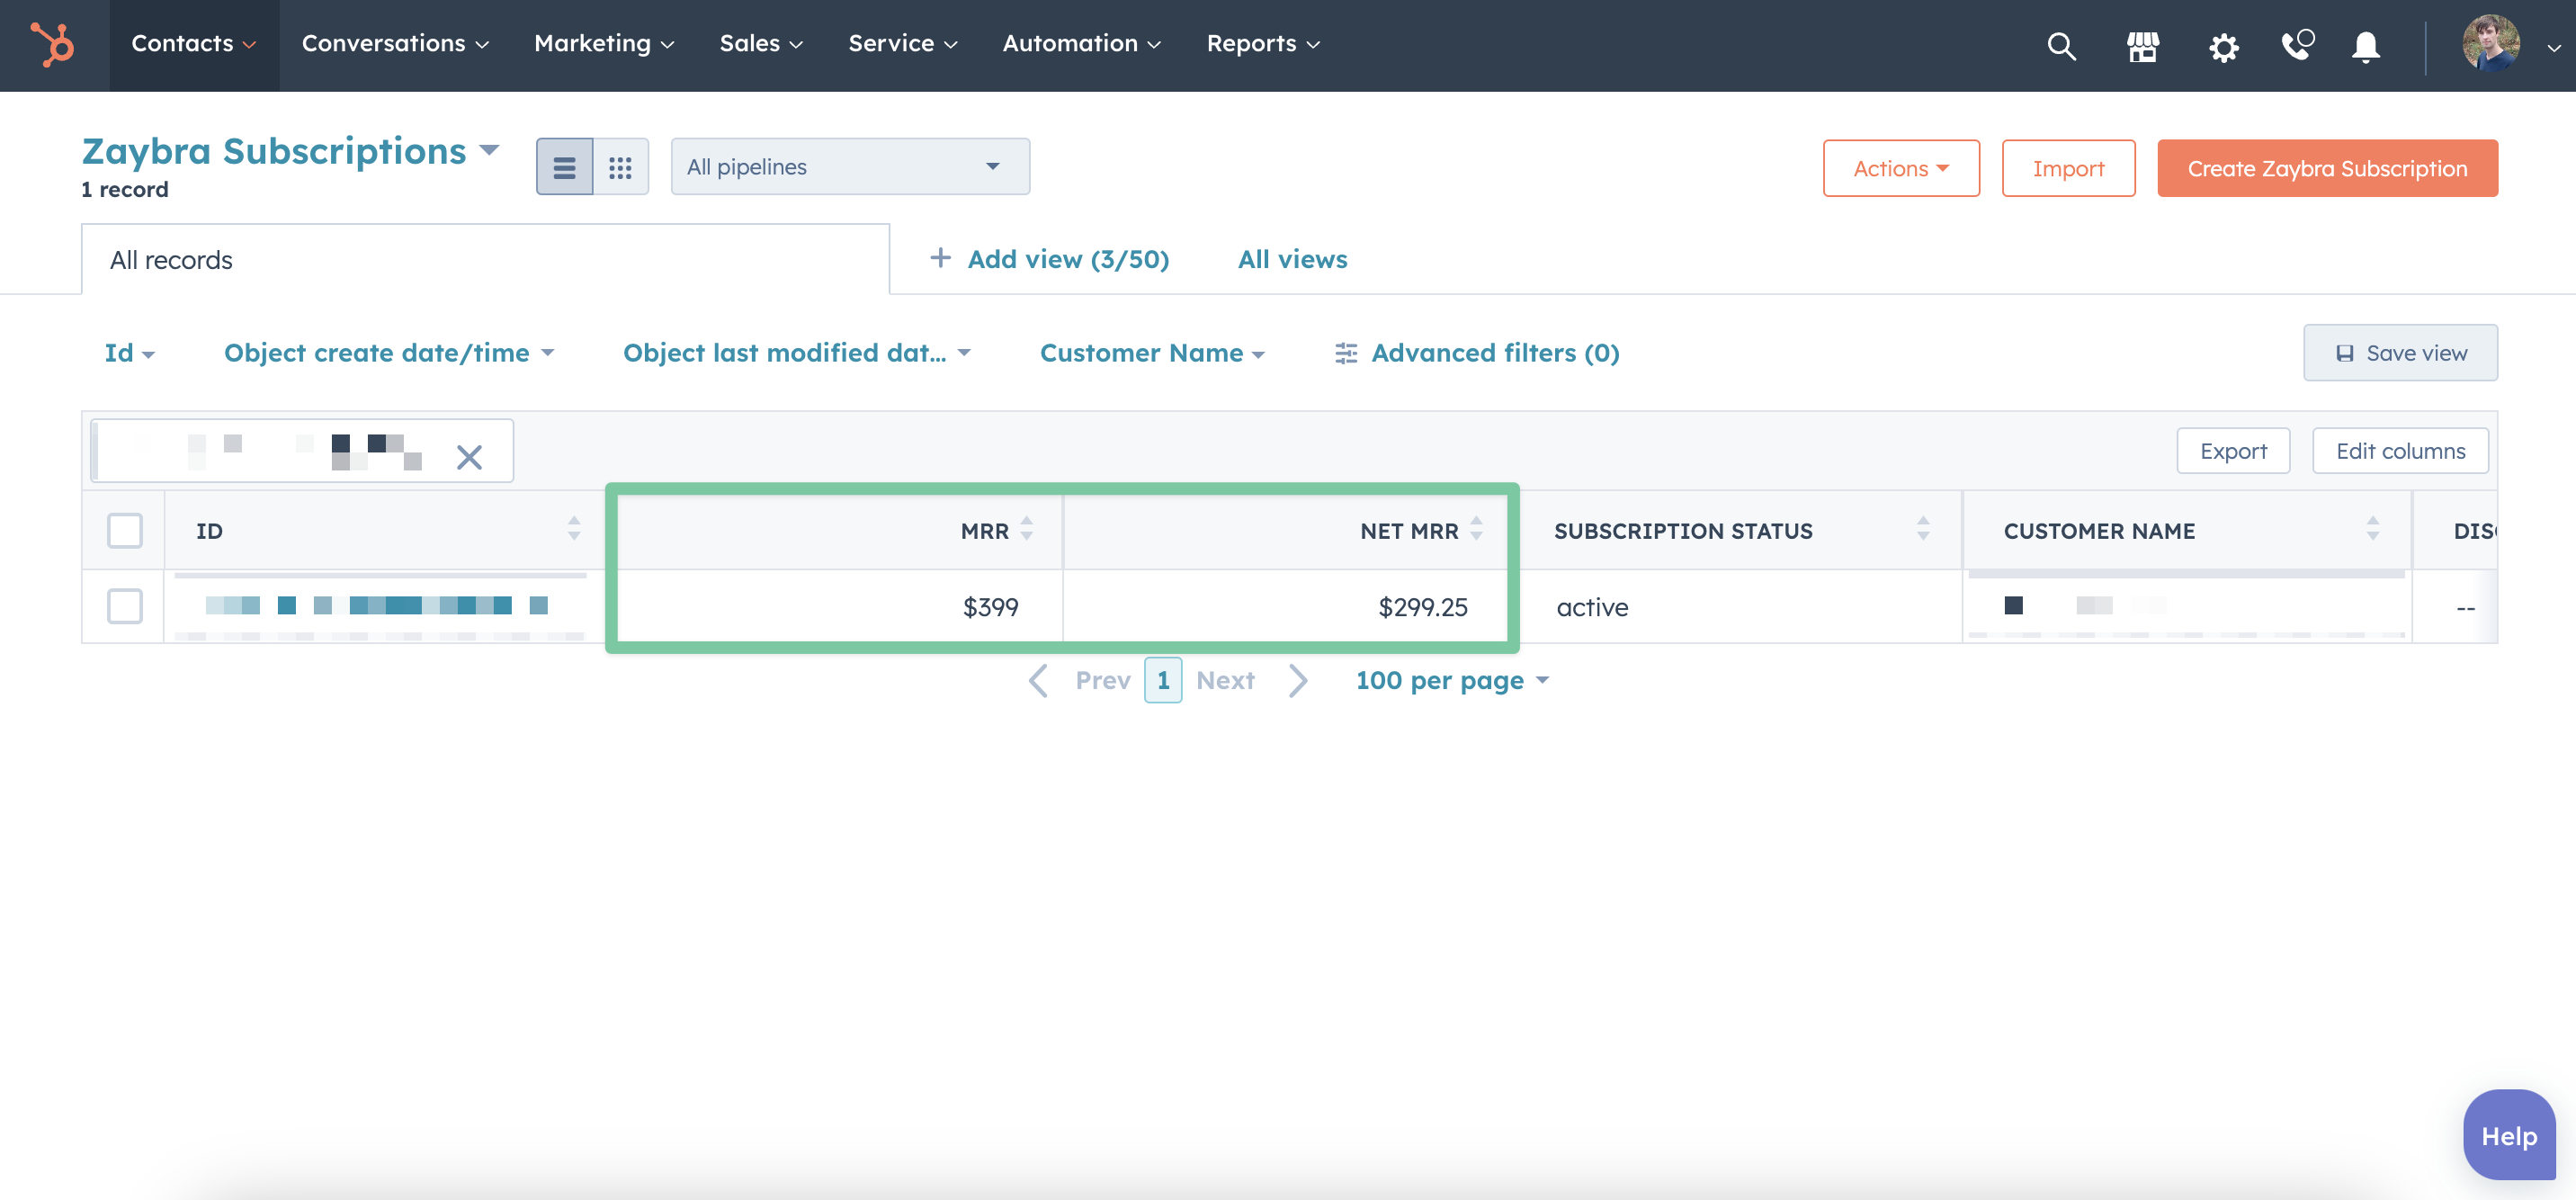Screen dimensions: 2576x1200
Task: Click the Advanced filters sliders icon
Action: pyautogui.click(x=1346, y=353)
